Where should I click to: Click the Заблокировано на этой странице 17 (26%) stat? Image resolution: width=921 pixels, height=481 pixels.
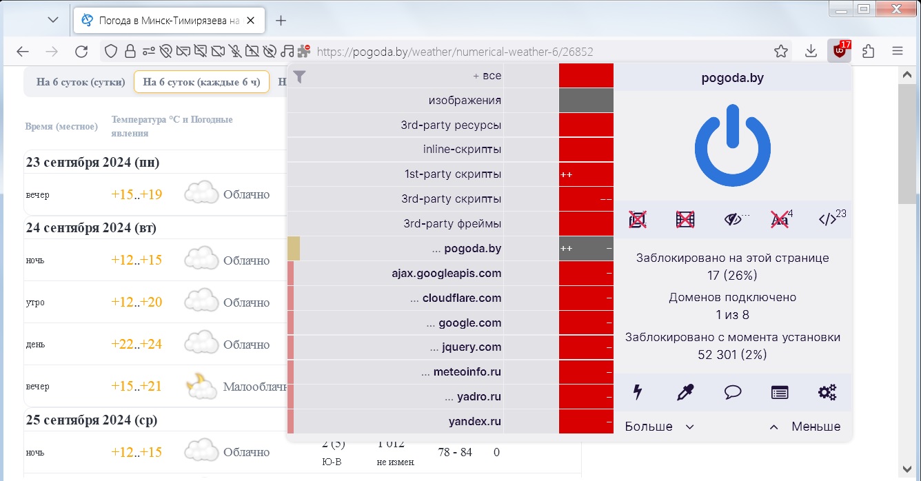[732, 267]
